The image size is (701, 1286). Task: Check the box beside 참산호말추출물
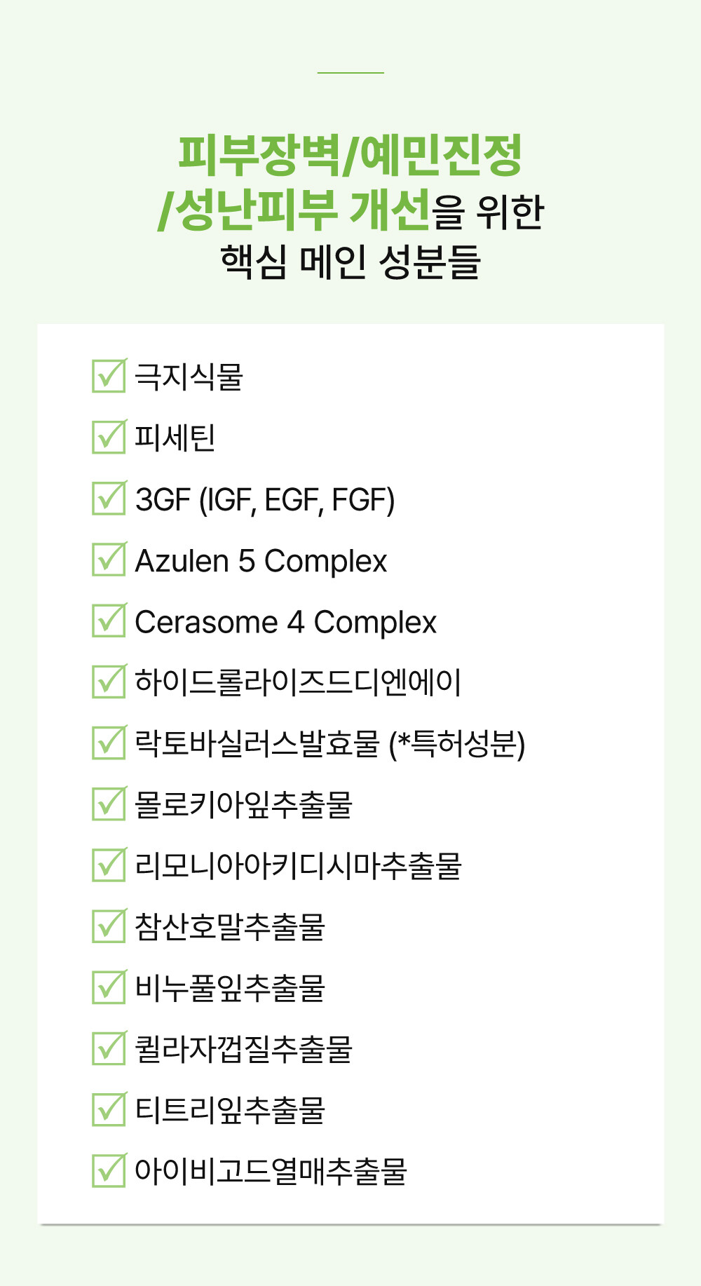tap(109, 926)
